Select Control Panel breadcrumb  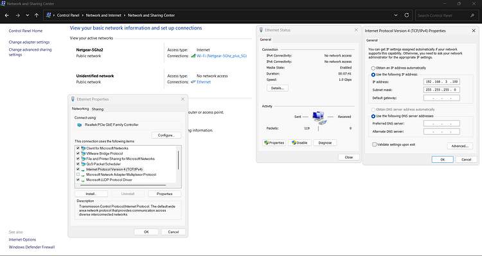click(68, 15)
